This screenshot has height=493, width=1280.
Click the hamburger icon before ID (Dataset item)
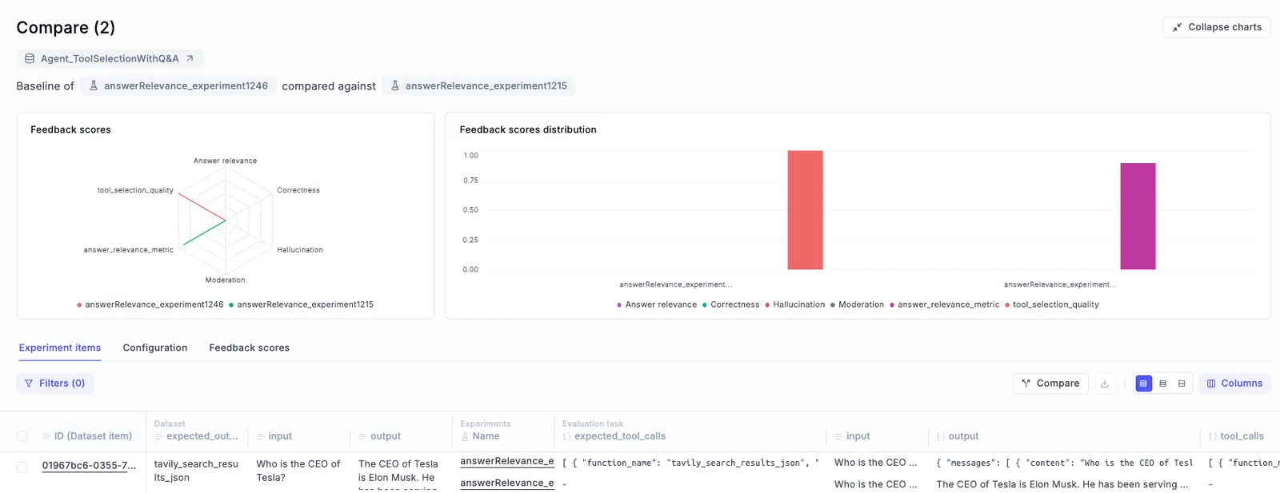tap(46, 436)
